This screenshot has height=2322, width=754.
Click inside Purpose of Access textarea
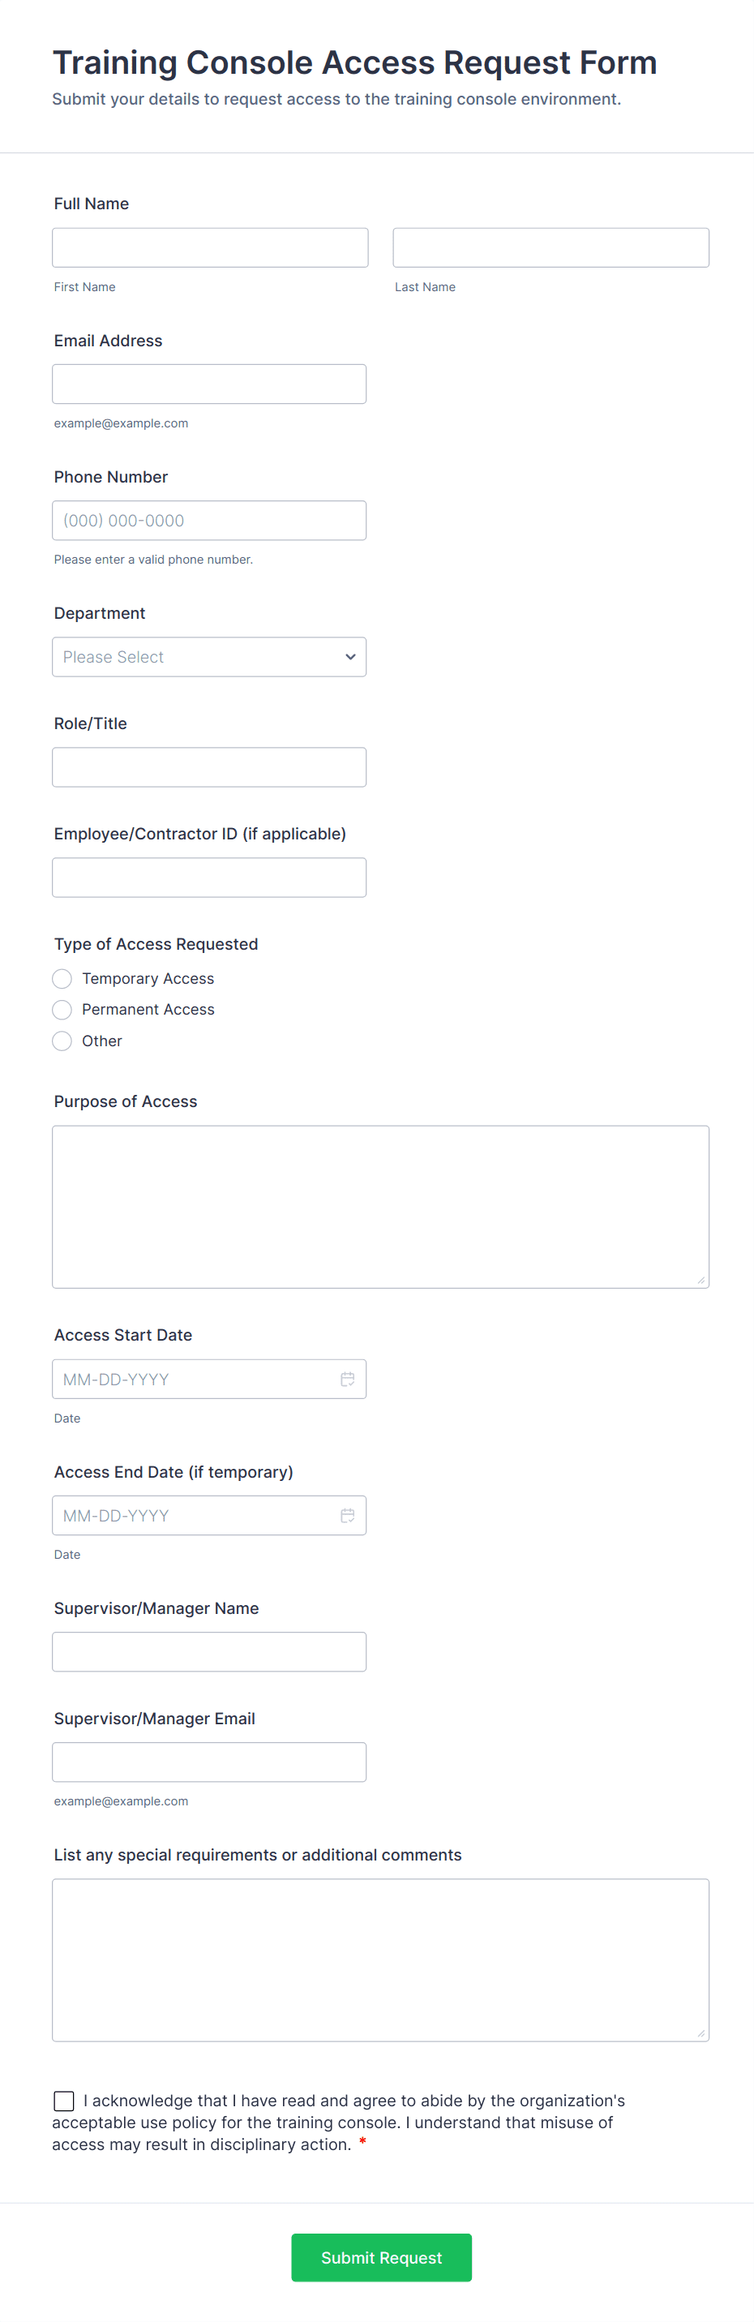pos(380,1206)
